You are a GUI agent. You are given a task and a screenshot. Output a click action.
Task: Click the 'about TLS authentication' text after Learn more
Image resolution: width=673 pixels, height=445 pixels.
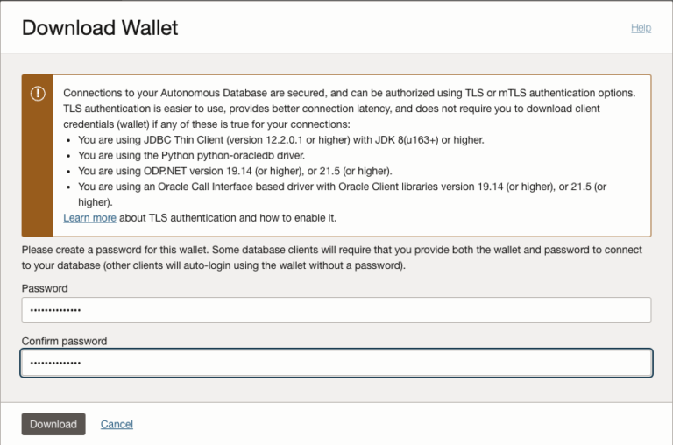228,218
